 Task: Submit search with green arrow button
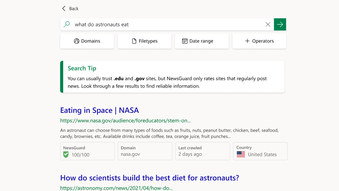point(280,25)
